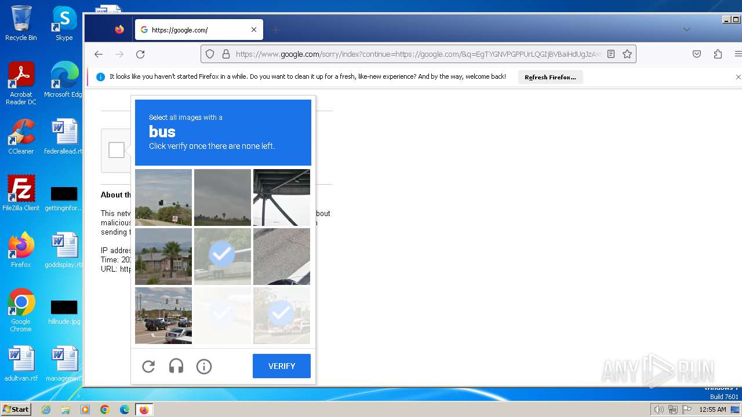The image size is (742, 417).
Task: Open the Windows Start menu
Action: pyautogui.click(x=16, y=409)
